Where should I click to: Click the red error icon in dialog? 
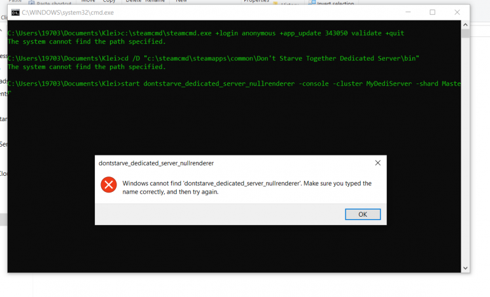pyautogui.click(x=109, y=185)
